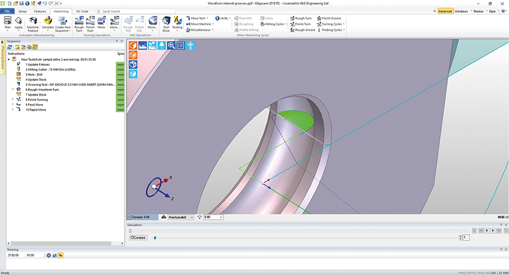
Task: Select the orange isometric cube view icon
Action: [133, 45]
